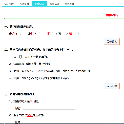Click the red word 空灵 in sentence 2
Viewport: 124px width, 124px height.
(x=30, y=115)
